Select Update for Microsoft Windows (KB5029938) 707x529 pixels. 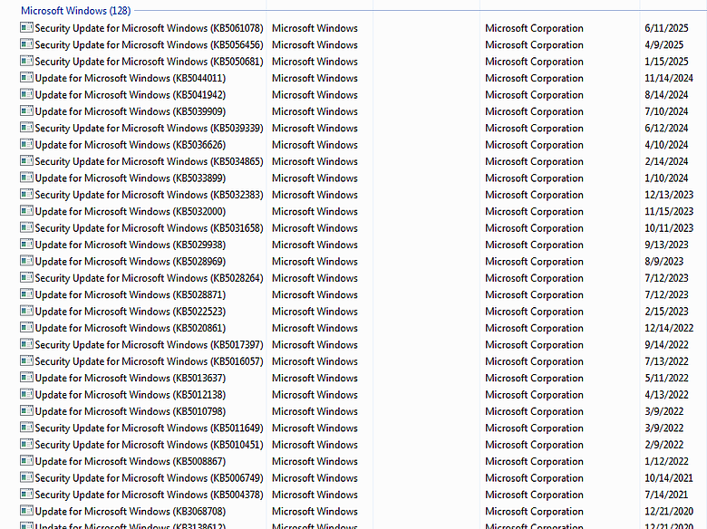[131, 245]
